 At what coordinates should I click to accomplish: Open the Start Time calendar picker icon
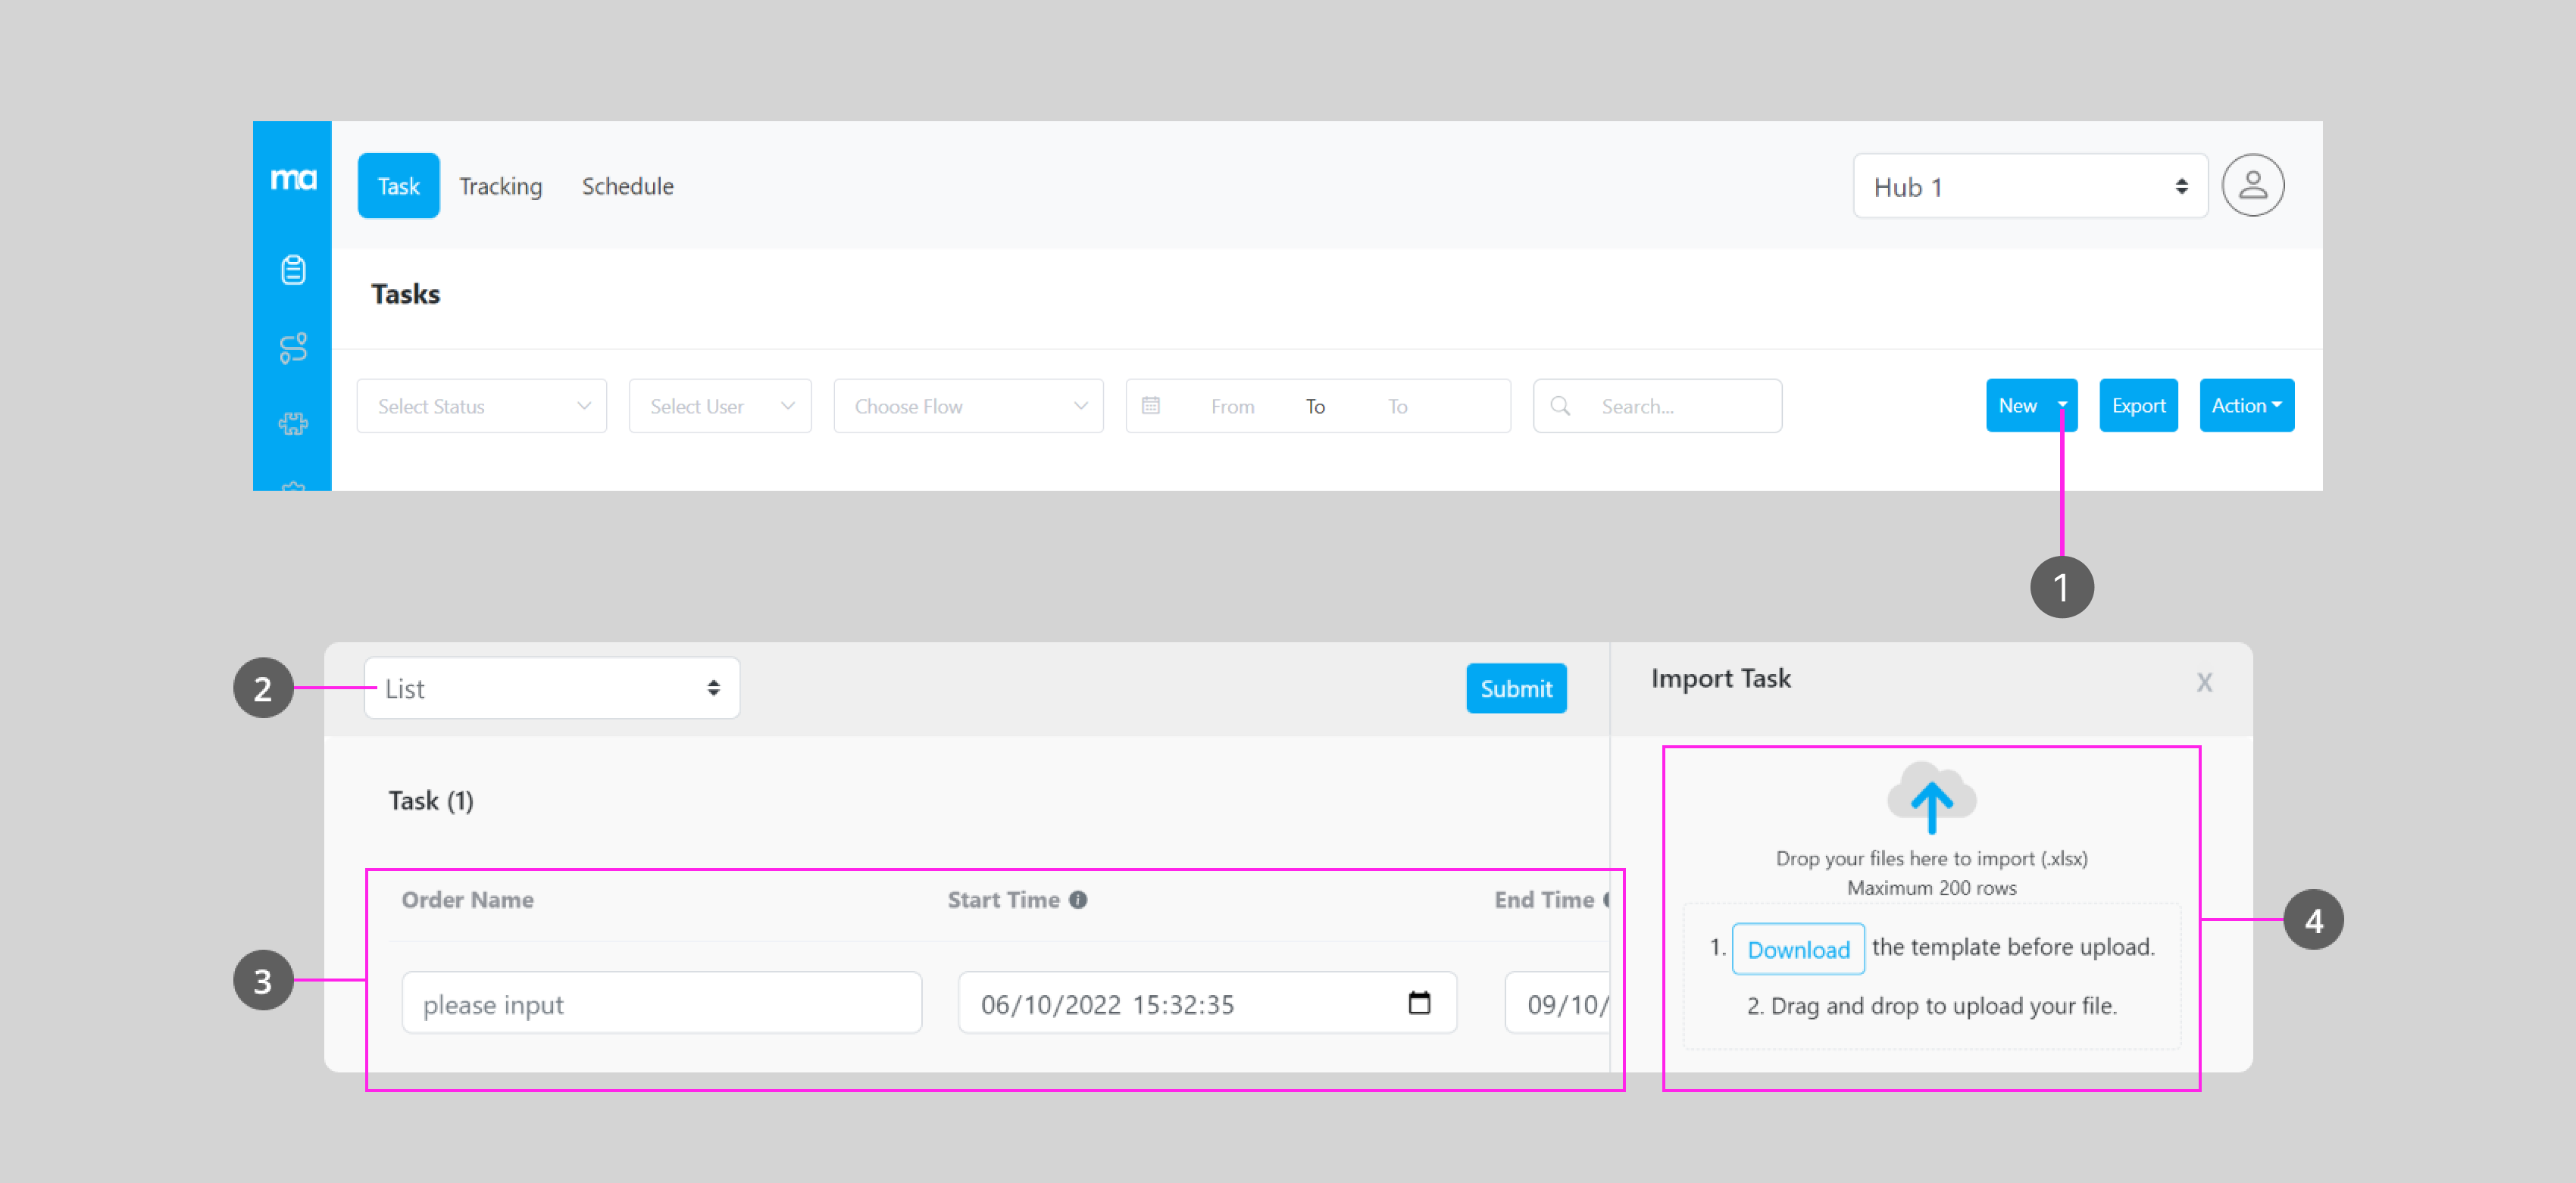(1418, 1003)
